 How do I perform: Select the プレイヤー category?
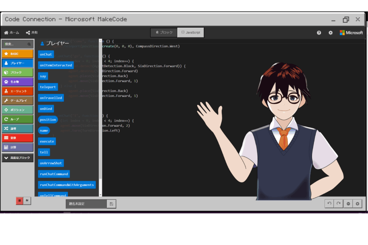pos(18,63)
